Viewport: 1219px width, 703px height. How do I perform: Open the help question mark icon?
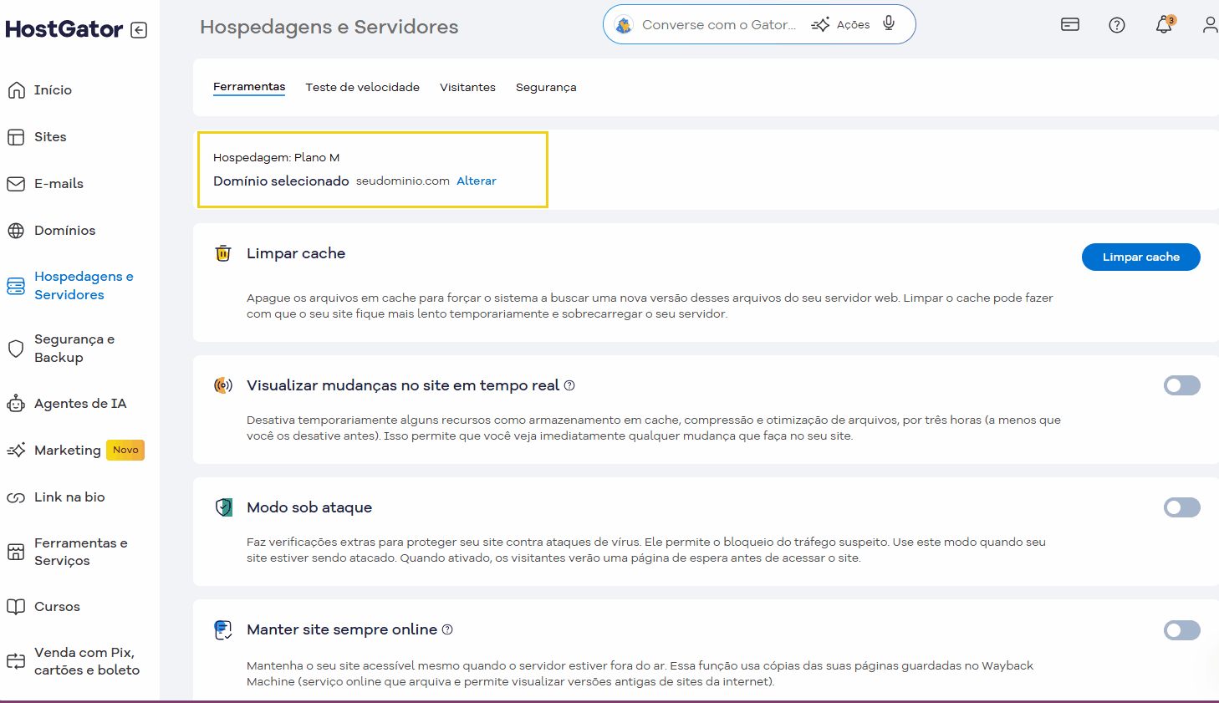(x=1116, y=25)
